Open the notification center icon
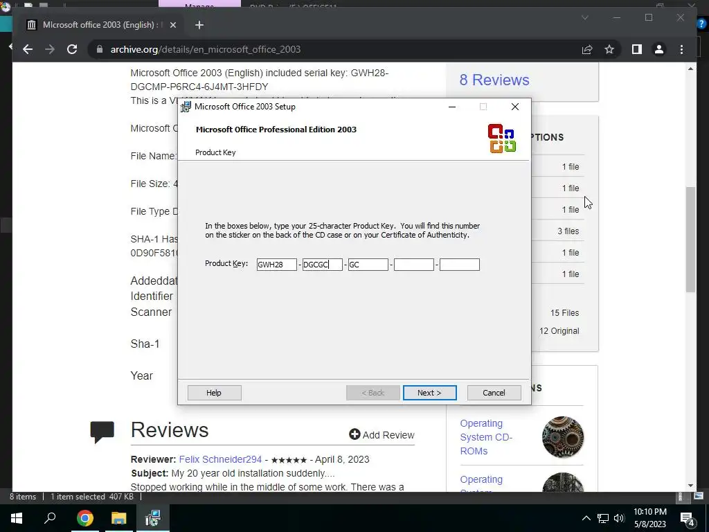Screen dimensions: 709x532 coord(688,518)
